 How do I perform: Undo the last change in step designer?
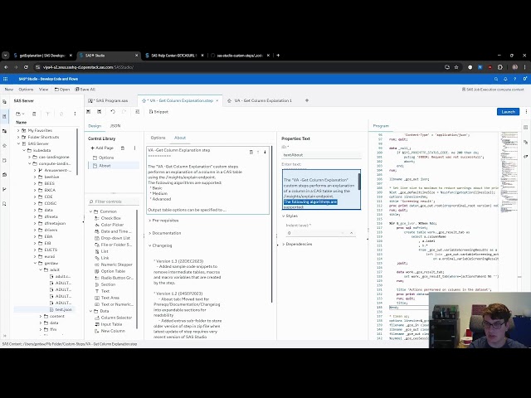click(113, 112)
